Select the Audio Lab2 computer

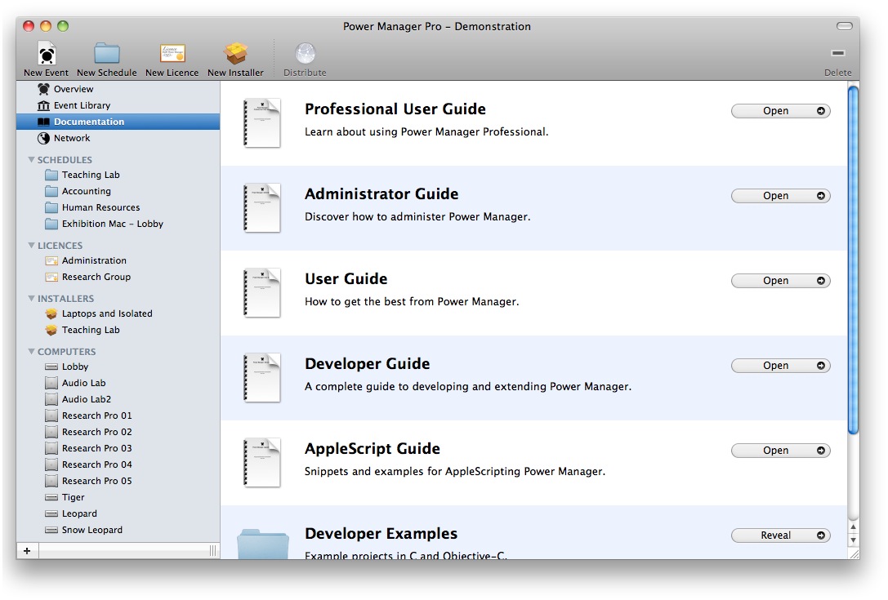coord(118,400)
